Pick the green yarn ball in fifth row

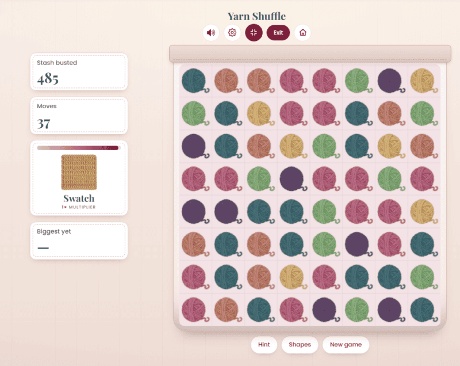click(325, 211)
